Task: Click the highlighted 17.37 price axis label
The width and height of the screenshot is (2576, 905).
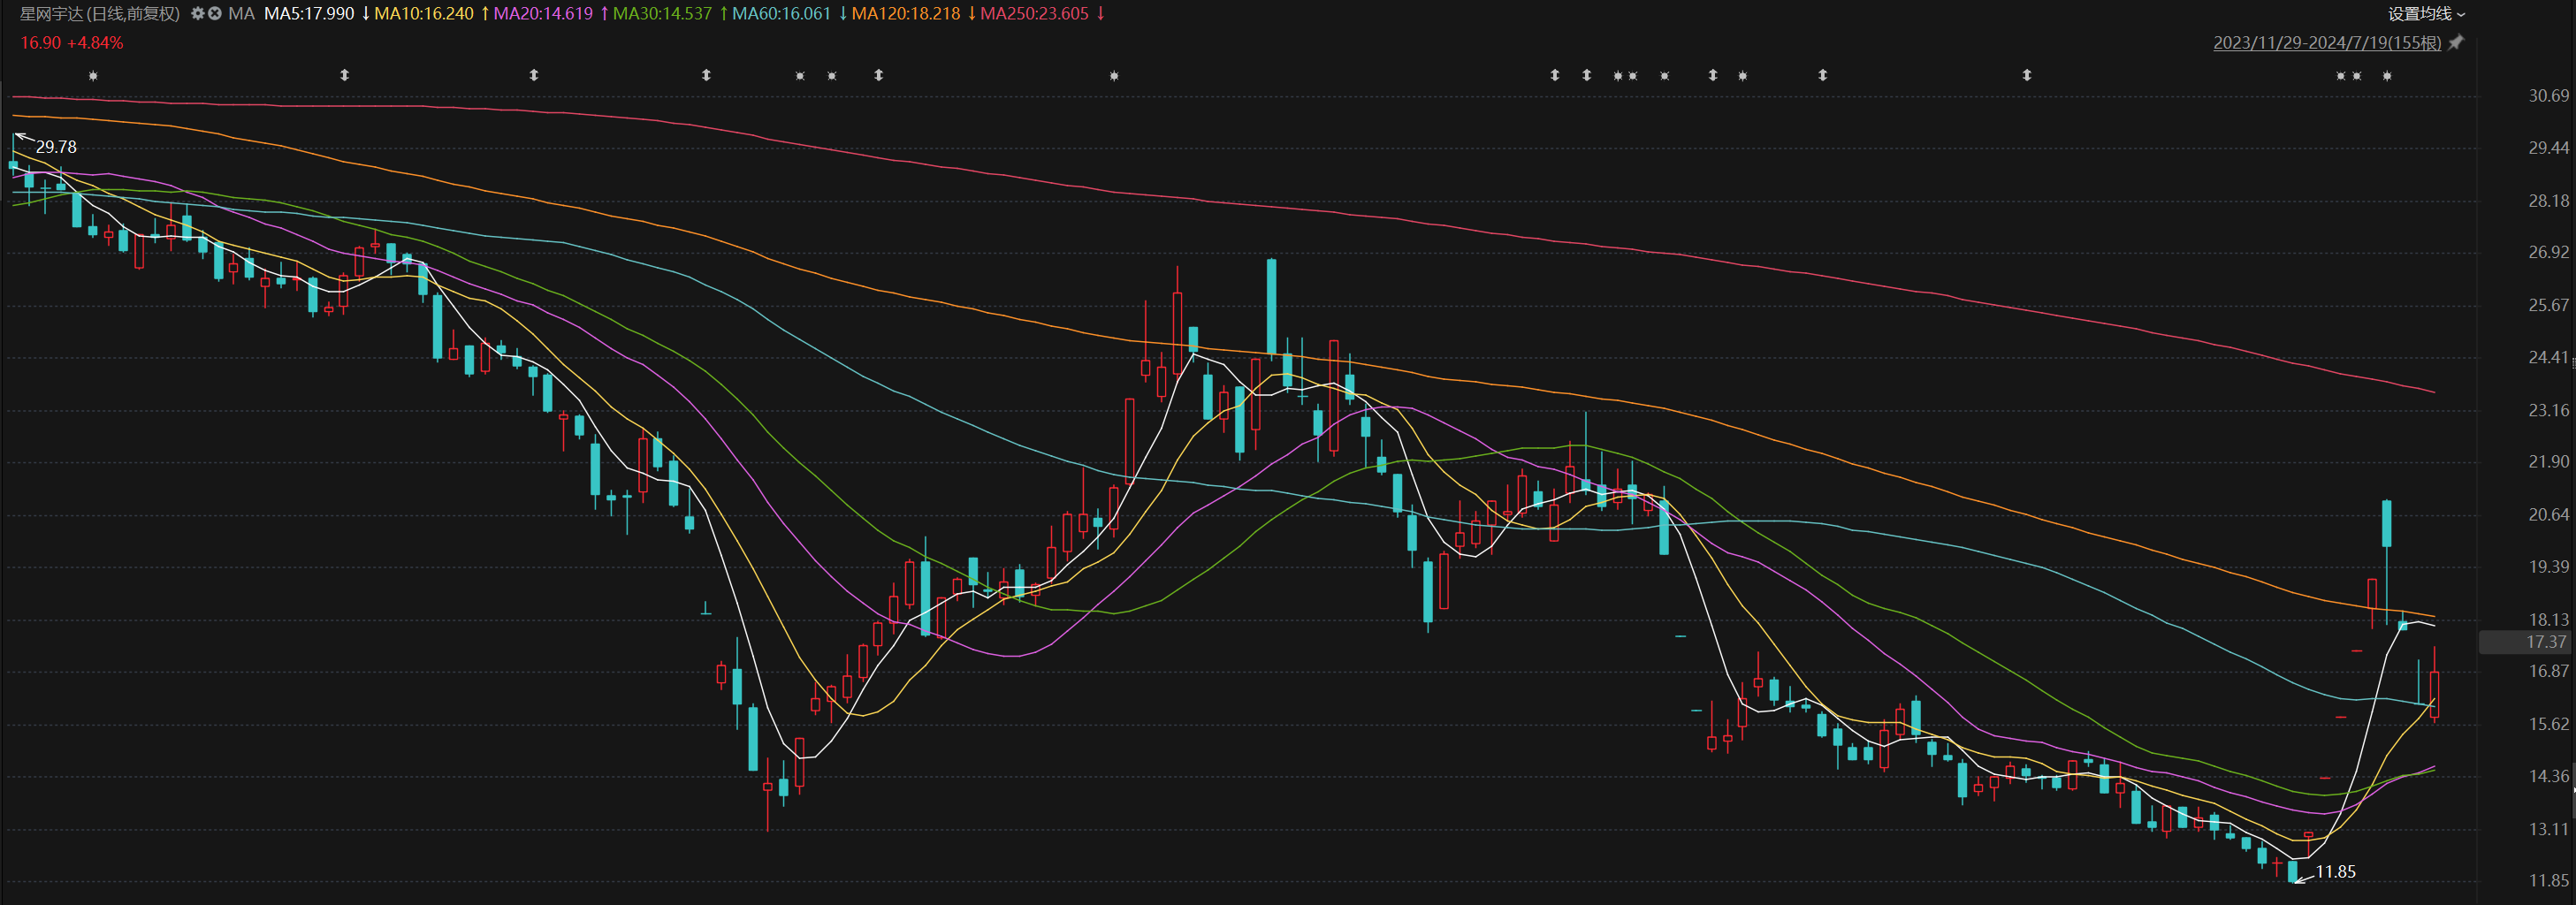Action: click(x=2545, y=642)
